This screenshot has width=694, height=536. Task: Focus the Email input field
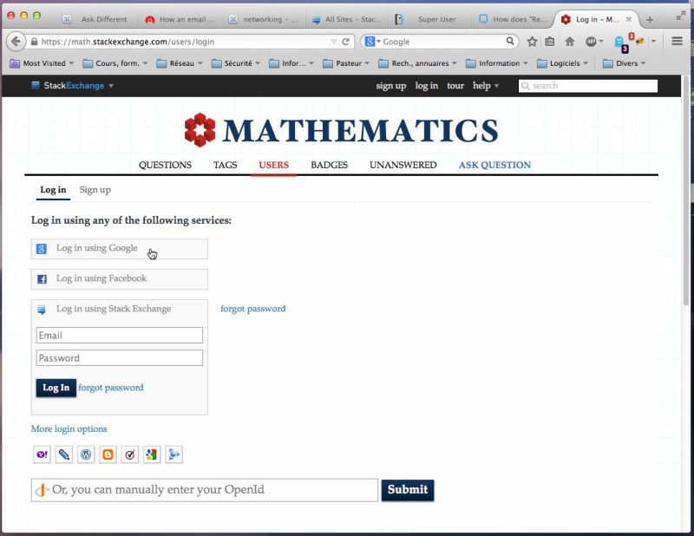[x=119, y=335]
